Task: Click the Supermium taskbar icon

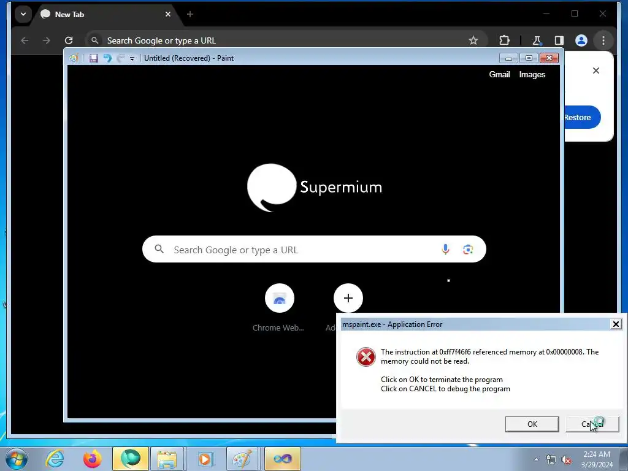Action: click(x=131, y=459)
